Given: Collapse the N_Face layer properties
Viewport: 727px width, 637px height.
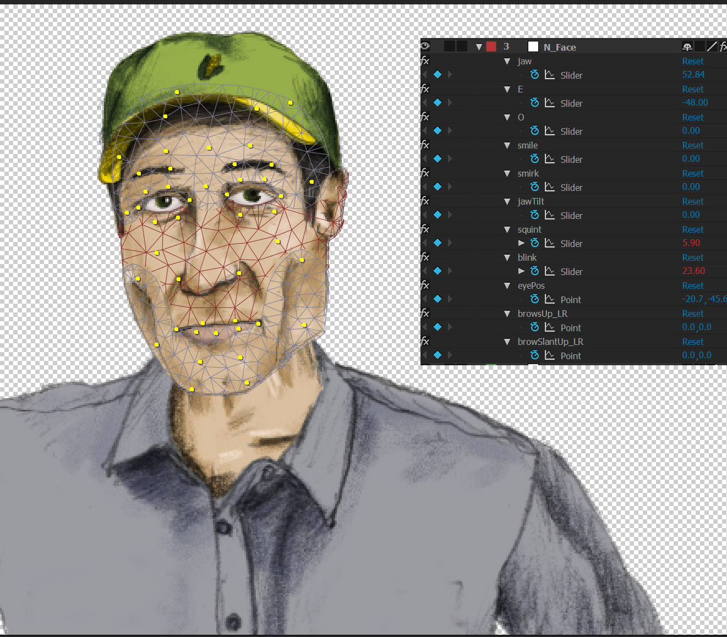Looking at the screenshot, I should point(479,47).
